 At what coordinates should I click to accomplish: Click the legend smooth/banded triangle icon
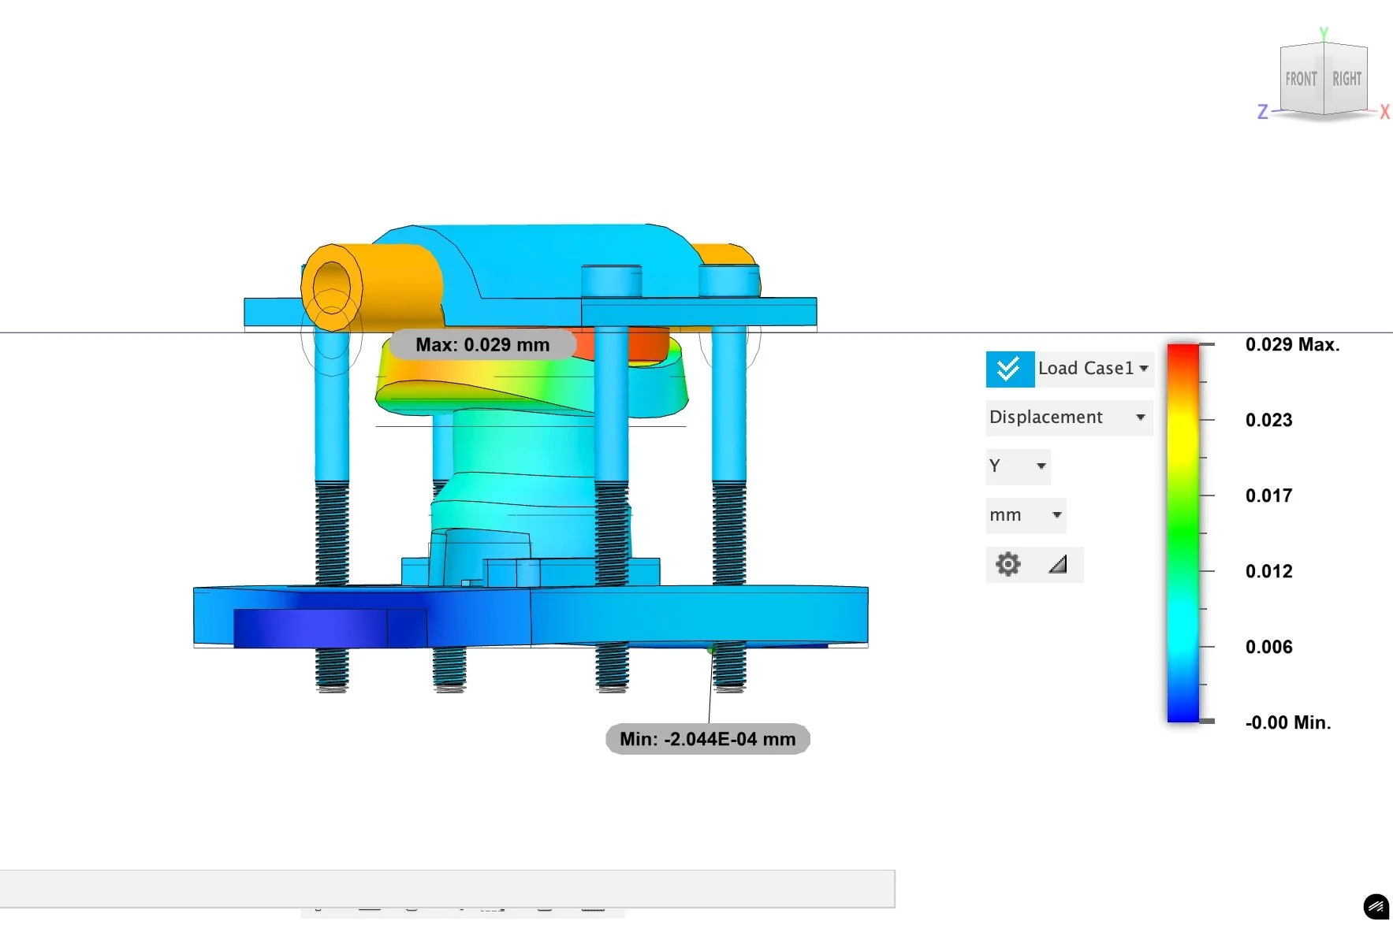[x=1058, y=564]
